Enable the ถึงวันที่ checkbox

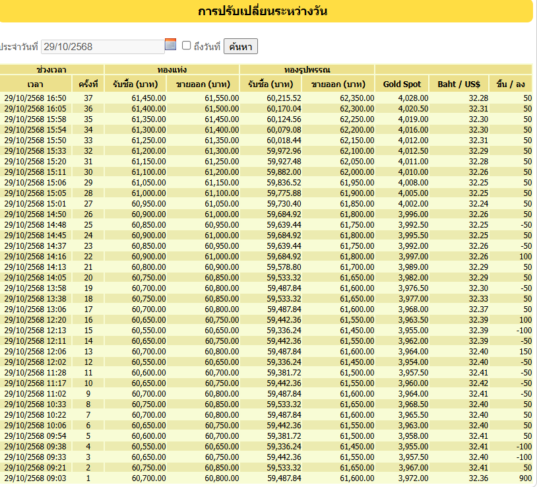point(186,46)
